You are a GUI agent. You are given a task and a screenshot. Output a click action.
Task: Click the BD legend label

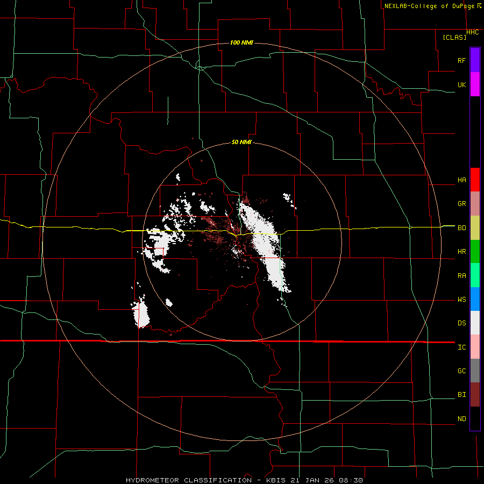click(461, 228)
